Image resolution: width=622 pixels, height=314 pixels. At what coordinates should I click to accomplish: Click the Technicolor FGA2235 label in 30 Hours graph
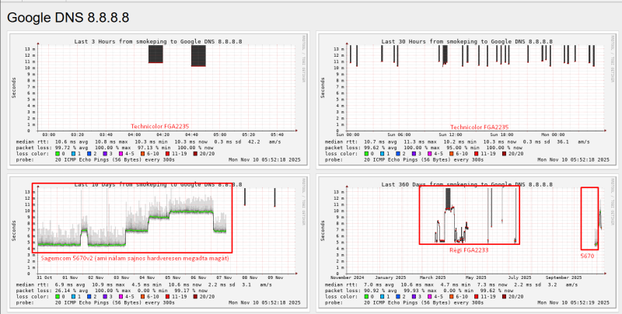[x=479, y=127]
